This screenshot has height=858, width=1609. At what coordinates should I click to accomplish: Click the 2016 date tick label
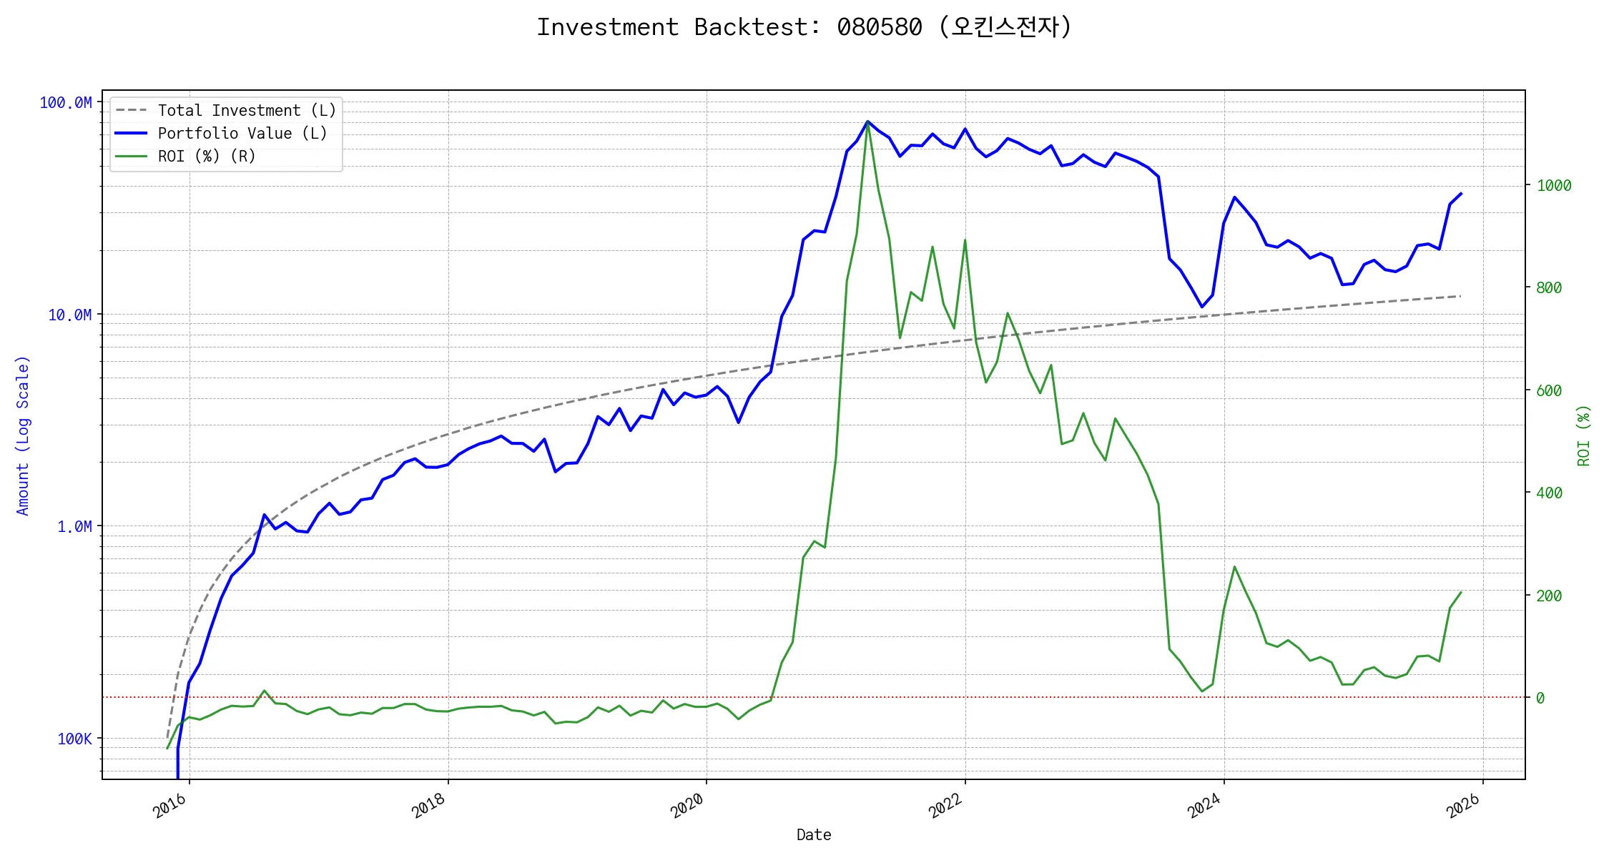click(170, 807)
